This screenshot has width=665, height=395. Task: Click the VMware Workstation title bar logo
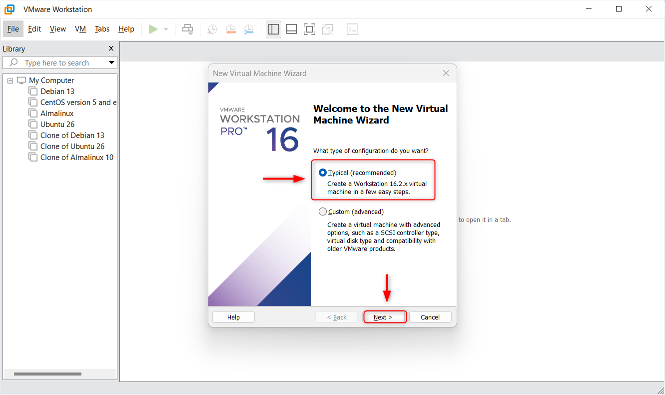pyautogui.click(x=9, y=9)
